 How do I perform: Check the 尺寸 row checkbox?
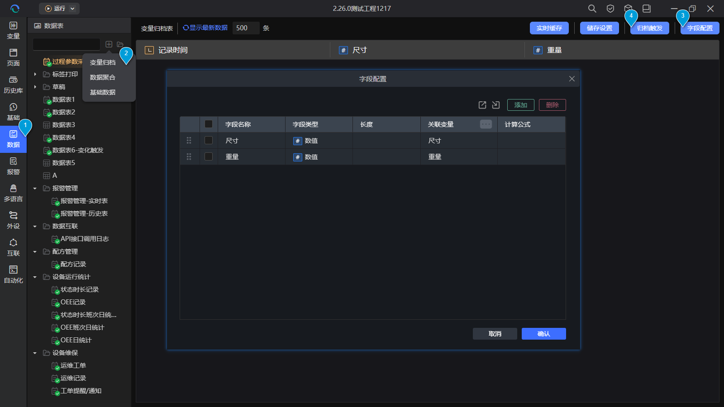coord(209,140)
